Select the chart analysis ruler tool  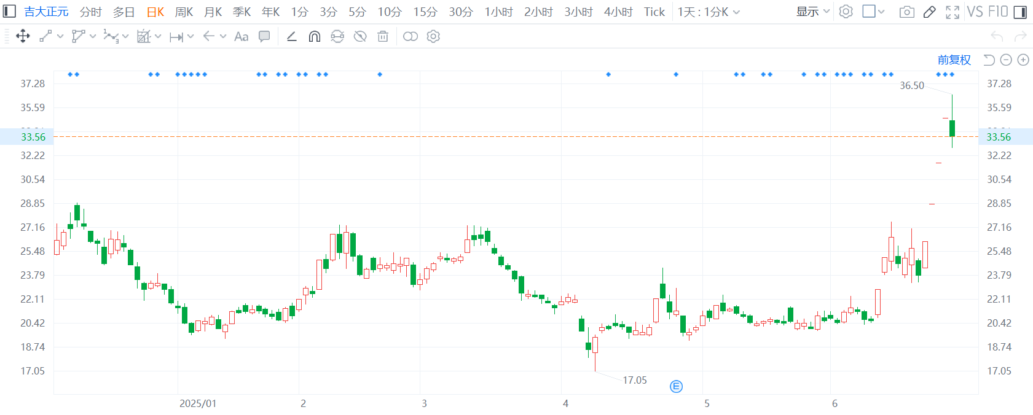click(143, 36)
